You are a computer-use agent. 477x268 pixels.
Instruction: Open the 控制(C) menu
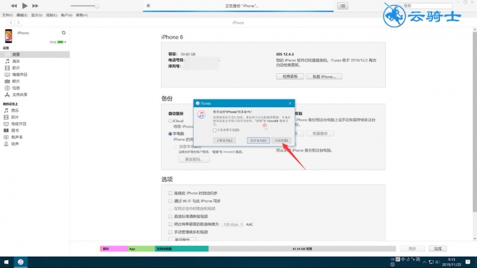pos(52,15)
